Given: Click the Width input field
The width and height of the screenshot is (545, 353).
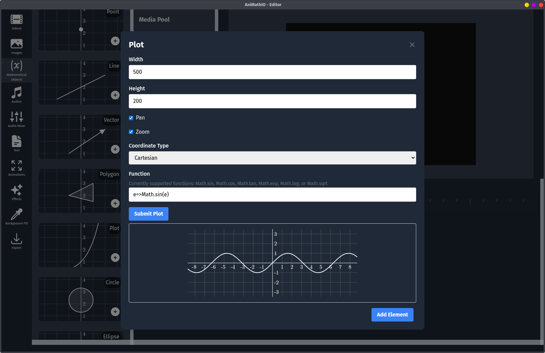Looking at the screenshot, I should [x=272, y=72].
